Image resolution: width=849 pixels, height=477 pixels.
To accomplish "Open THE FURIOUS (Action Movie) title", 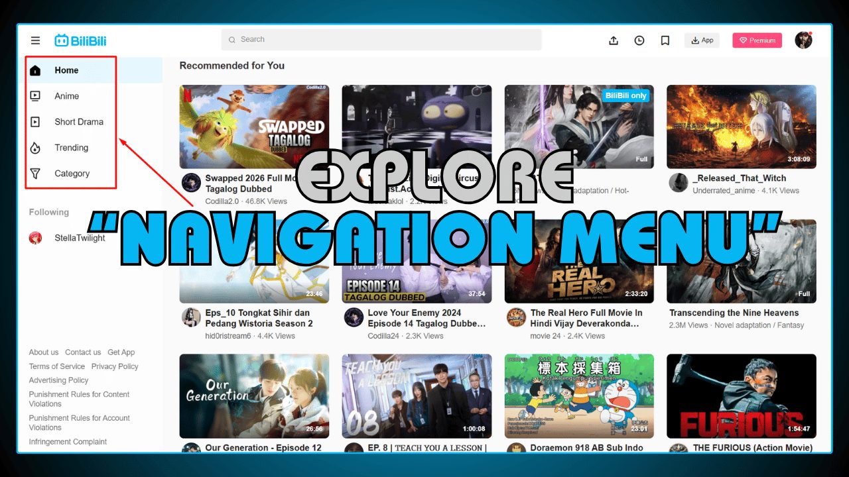I will [753, 448].
